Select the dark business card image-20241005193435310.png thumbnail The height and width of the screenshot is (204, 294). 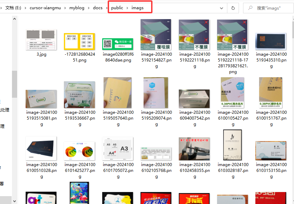[x=271, y=41]
